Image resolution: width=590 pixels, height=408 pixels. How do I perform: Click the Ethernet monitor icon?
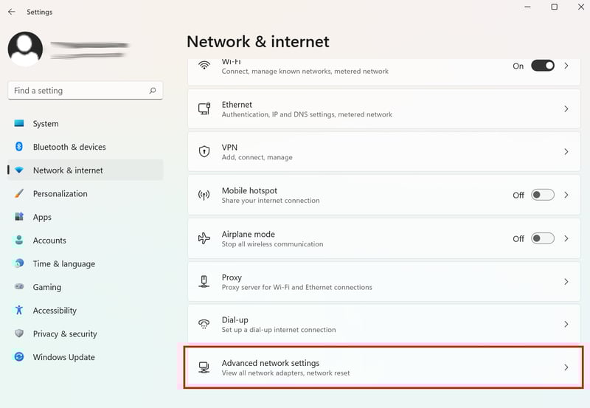tap(204, 108)
